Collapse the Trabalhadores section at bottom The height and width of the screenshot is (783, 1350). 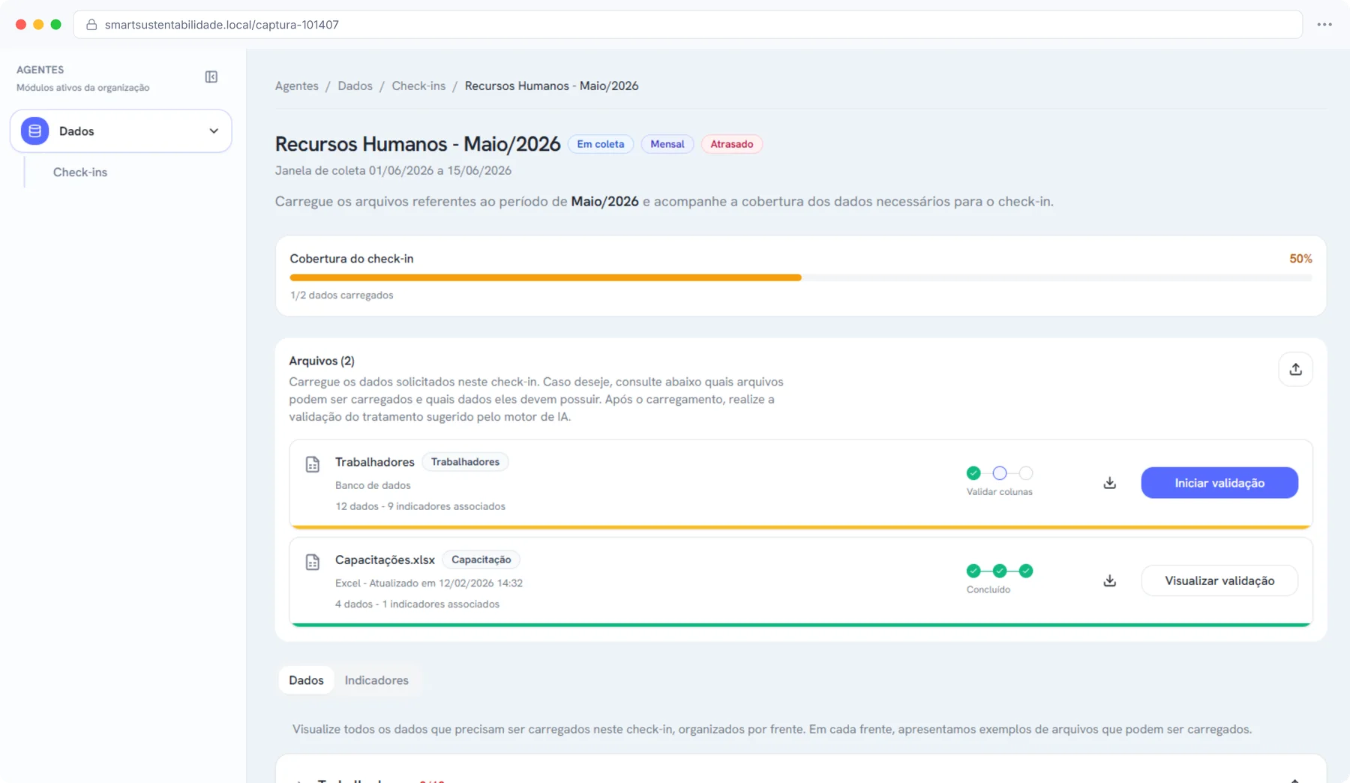point(1294,780)
